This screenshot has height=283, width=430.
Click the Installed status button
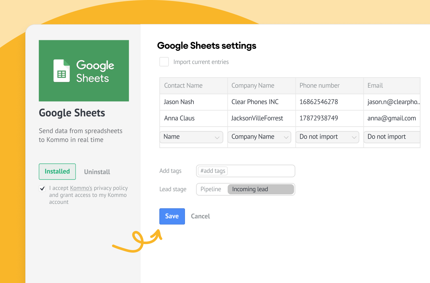click(57, 172)
